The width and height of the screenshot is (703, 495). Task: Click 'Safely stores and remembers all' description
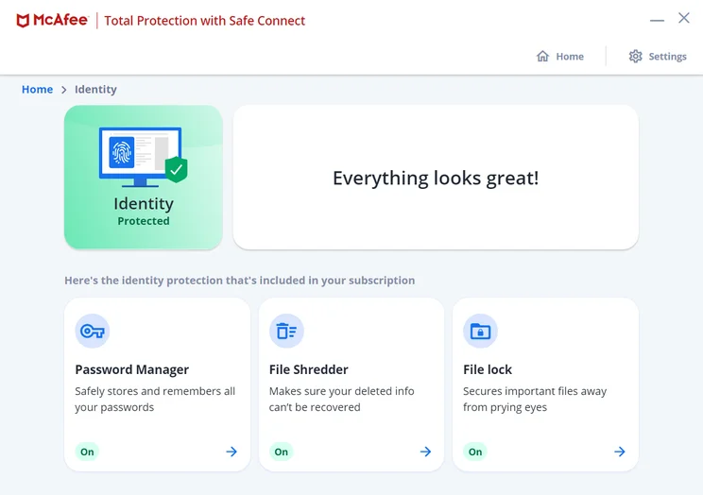pos(155,391)
